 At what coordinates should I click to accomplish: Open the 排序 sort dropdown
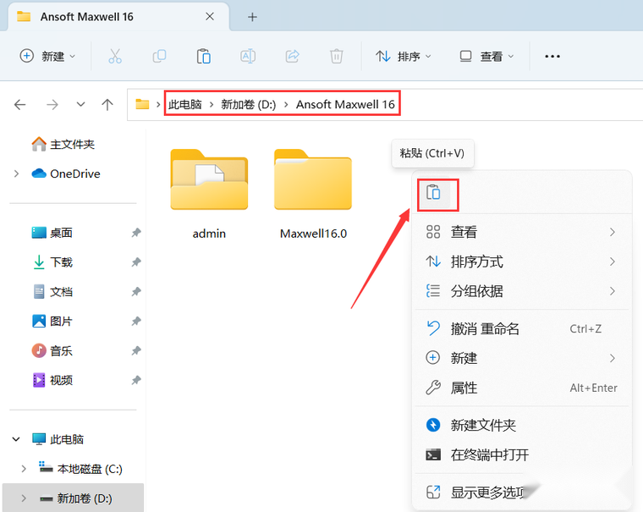[403, 56]
